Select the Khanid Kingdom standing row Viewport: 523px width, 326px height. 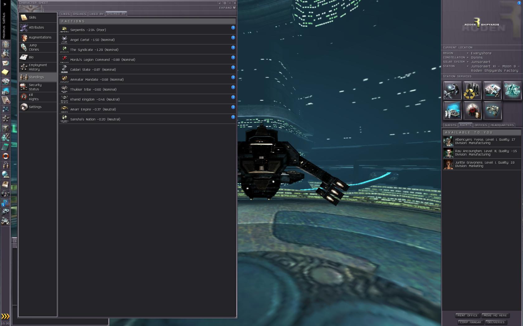[147, 99]
